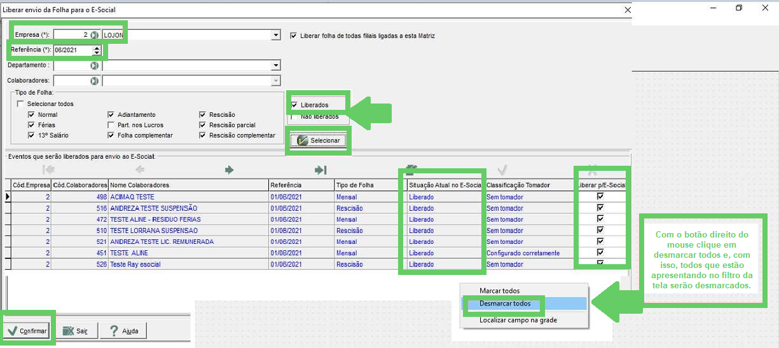779x348 pixels.
Task: Click the Selecionar button
Action: point(319,140)
